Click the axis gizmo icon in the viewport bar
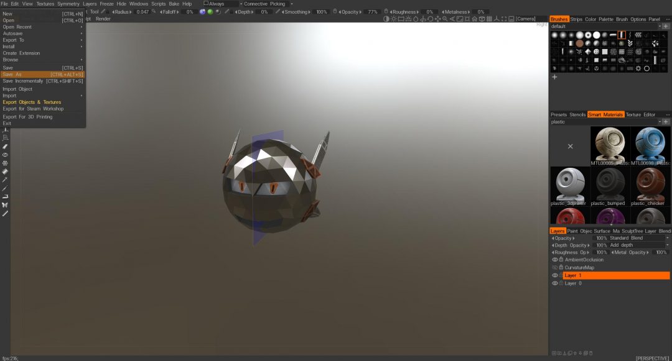 tap(497, 19)
